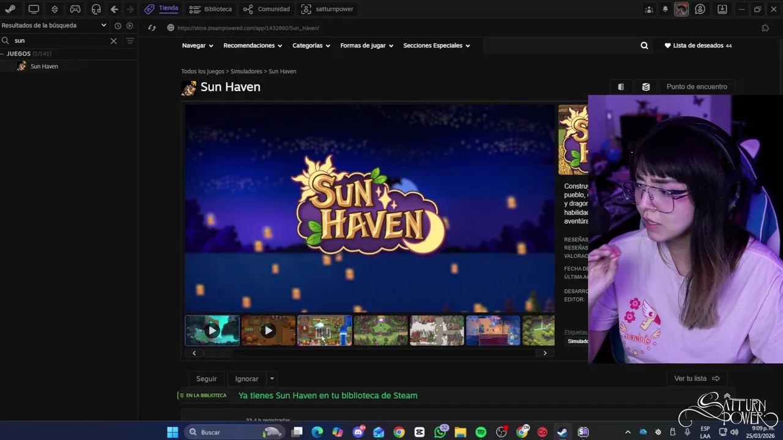Viewport: 783px width, 440px height.
Task: Click the user avatar picture
Action: (x=681, y=9)
